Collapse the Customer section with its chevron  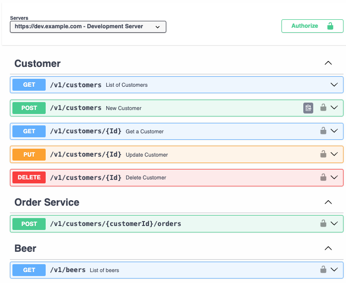point(328,63)
